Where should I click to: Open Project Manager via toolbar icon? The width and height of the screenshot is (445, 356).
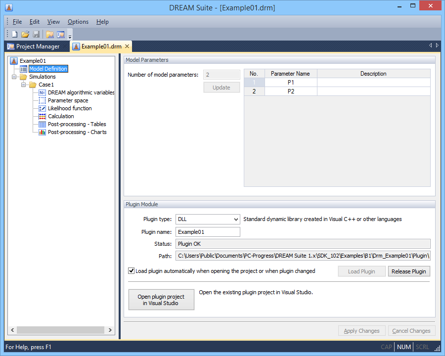click(x=61, y=34)
